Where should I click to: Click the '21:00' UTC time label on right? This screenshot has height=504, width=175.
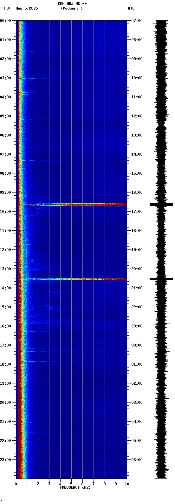click(137, 288)
